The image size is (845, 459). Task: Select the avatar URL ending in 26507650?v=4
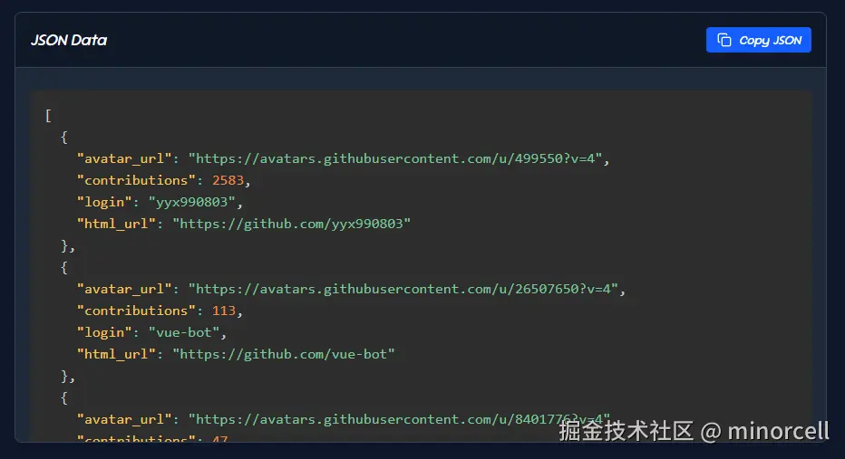(x=403, y=289)
